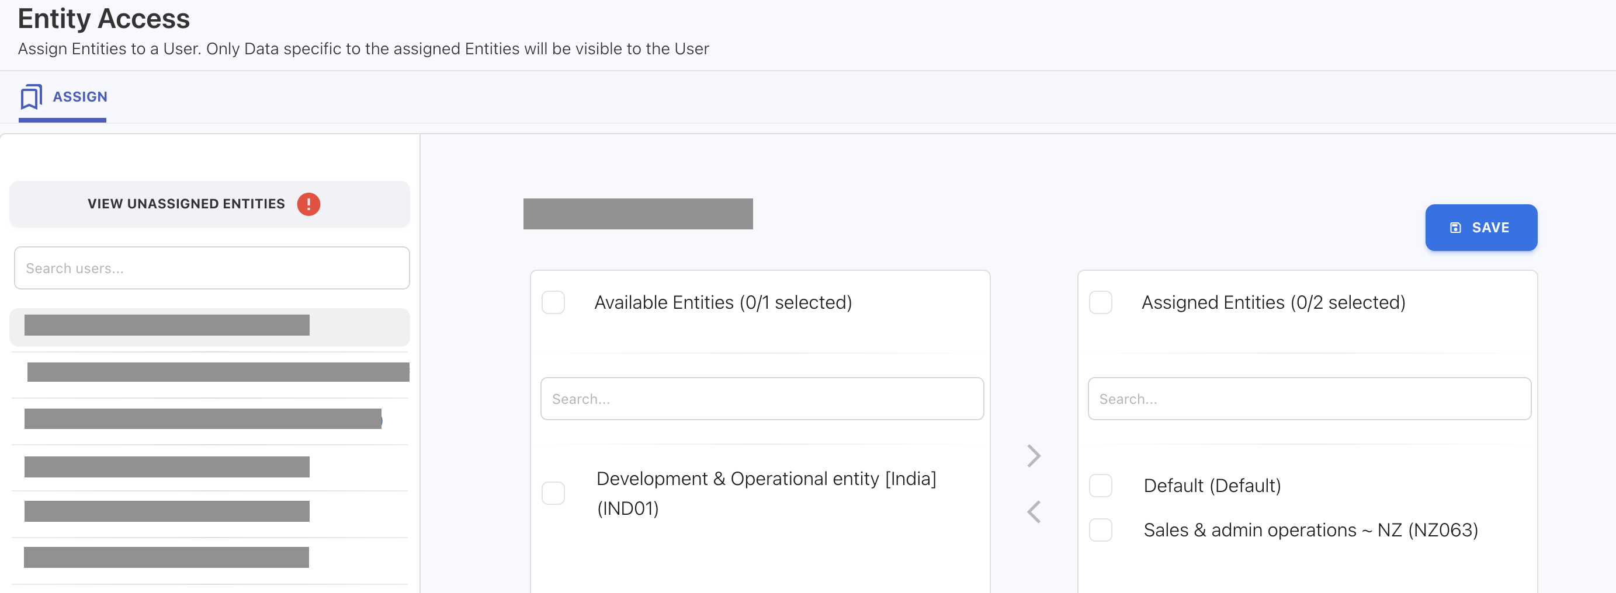Click the floppy disk icon on Save

click(x=1455, y=228)
